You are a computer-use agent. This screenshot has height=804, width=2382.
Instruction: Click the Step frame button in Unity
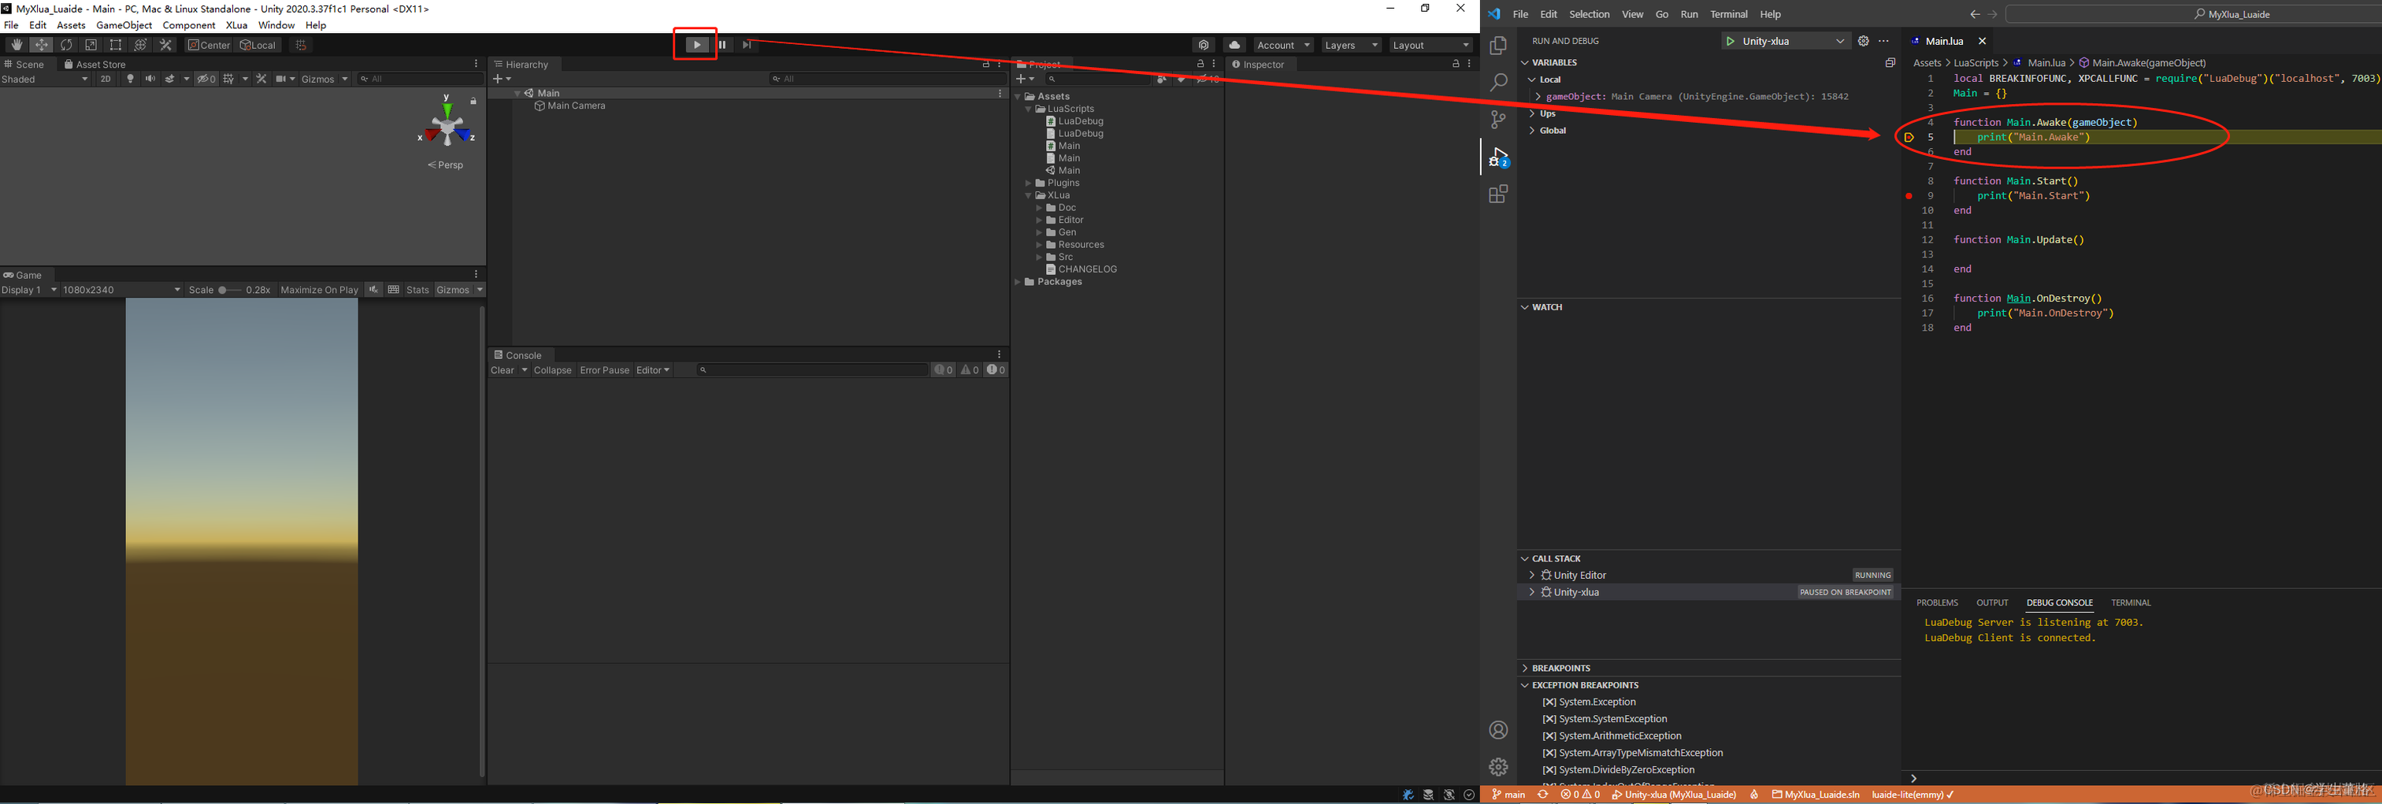pos(748,44)
